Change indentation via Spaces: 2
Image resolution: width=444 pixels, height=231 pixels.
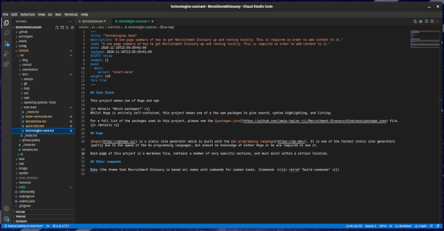point(370,226)
